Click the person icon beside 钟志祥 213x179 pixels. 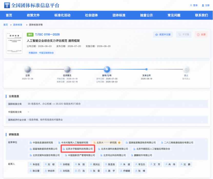(x=46, y=171)
